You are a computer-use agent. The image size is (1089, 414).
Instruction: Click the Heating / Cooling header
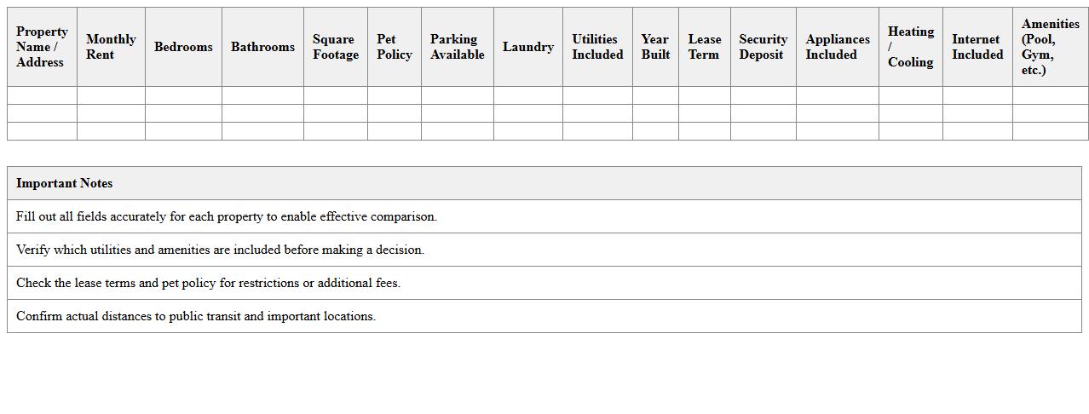pyautogui.click(x=910, y=47)
